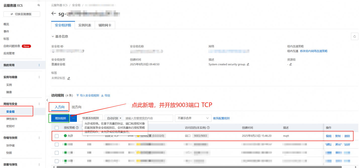Open 事件 in the sidebar
This screenshot has width=359, height=168.
click(6, 31)
